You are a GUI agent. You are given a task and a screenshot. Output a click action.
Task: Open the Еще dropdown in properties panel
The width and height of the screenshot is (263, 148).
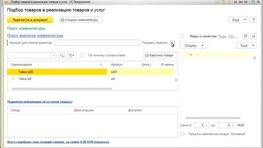click(x=247, y=46)
